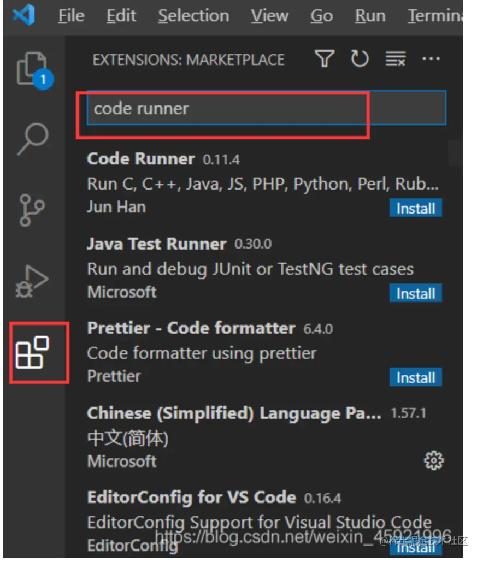The image size is (483, 562).
Task: Clear extensions search results icon
Action: (395, 58)
